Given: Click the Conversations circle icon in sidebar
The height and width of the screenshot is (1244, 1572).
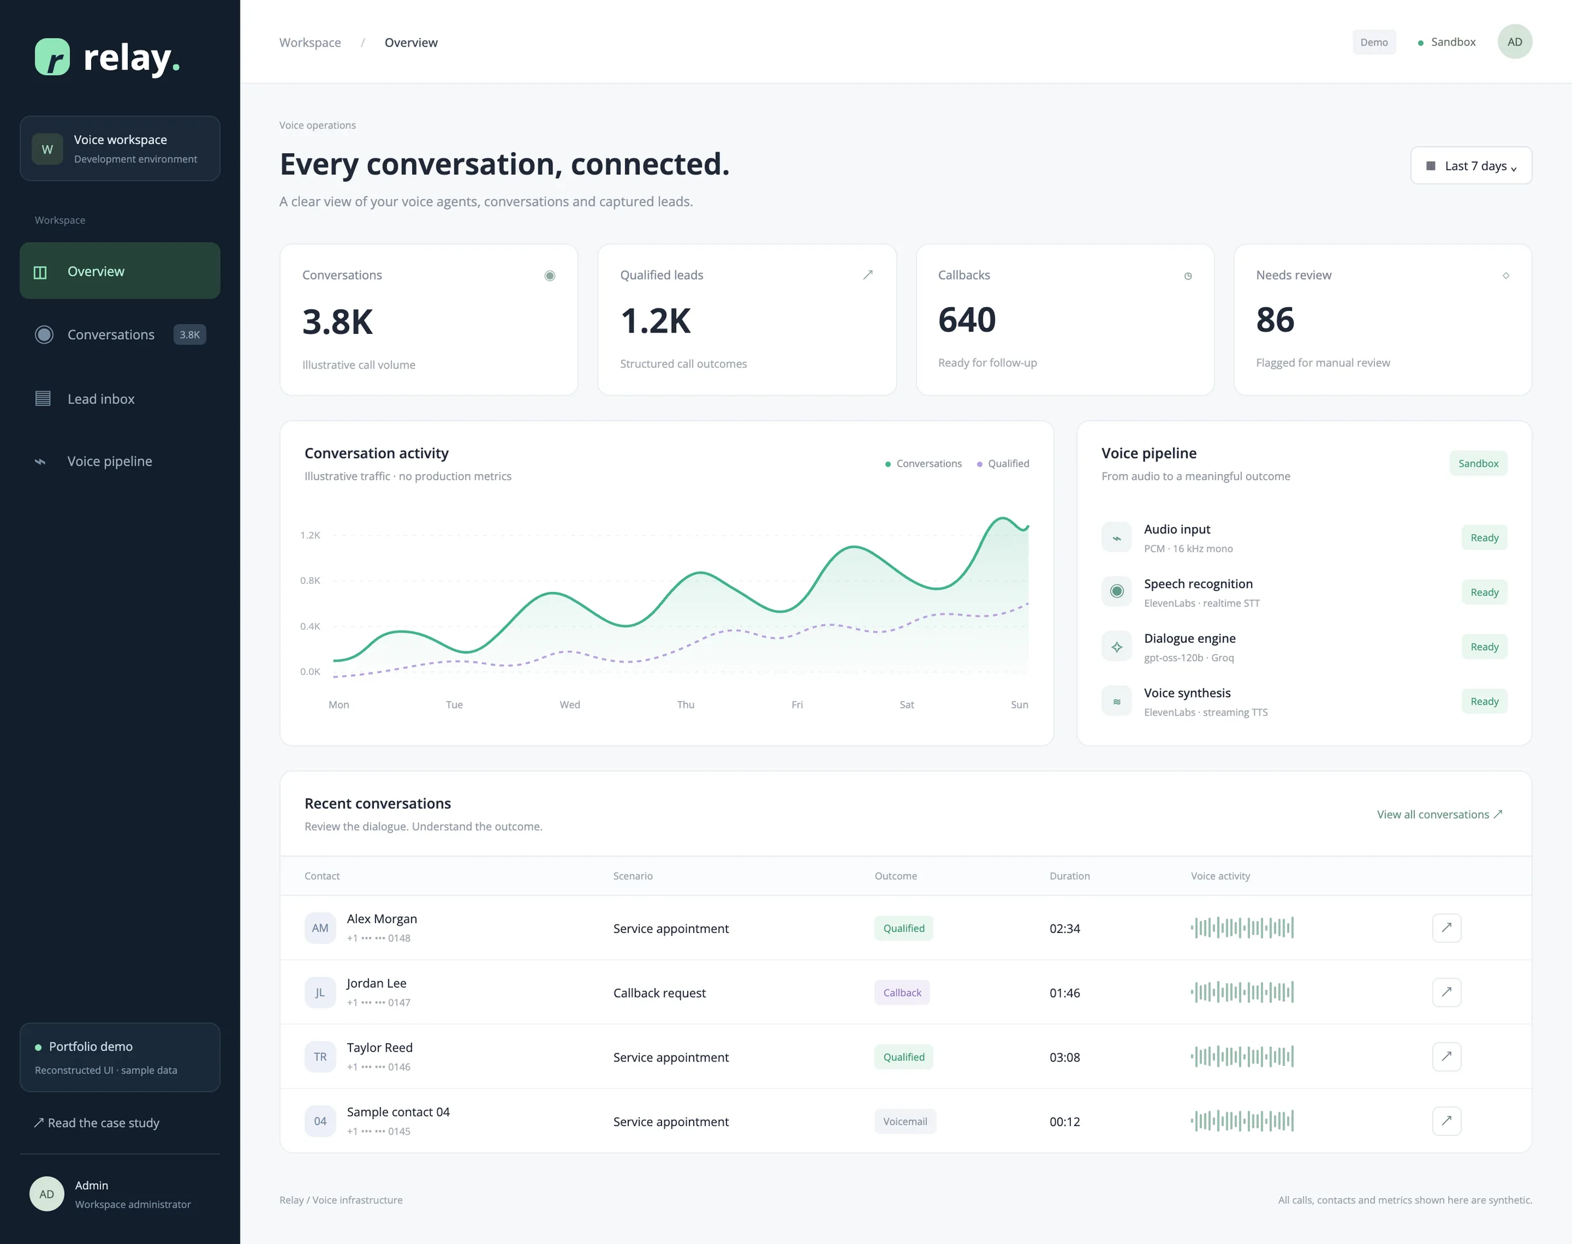Looking at the screenshot, I should [x=44, y=335].
